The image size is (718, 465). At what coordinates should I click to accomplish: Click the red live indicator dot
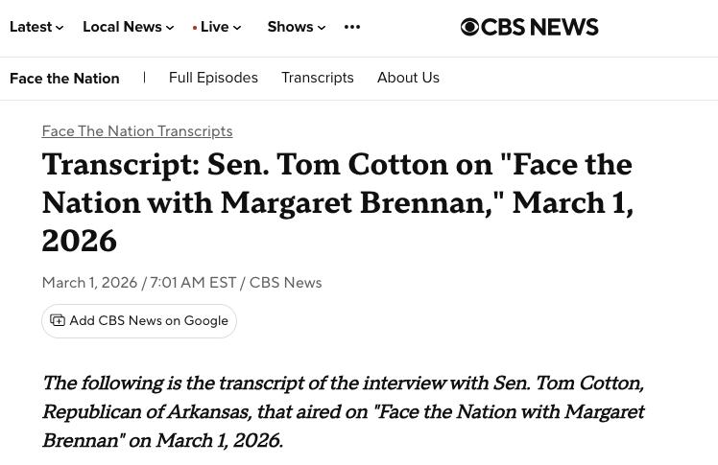195,29
